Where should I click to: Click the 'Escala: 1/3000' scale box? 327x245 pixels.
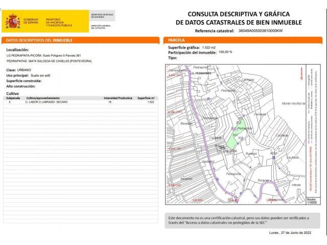tap(313, 201)
